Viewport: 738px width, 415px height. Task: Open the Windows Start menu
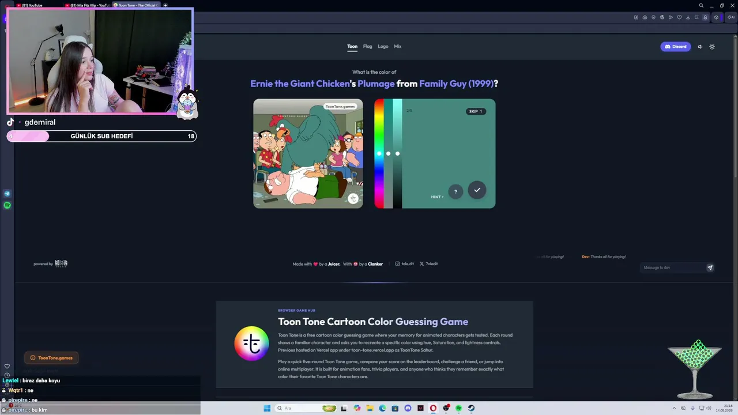tap(267, 408)
